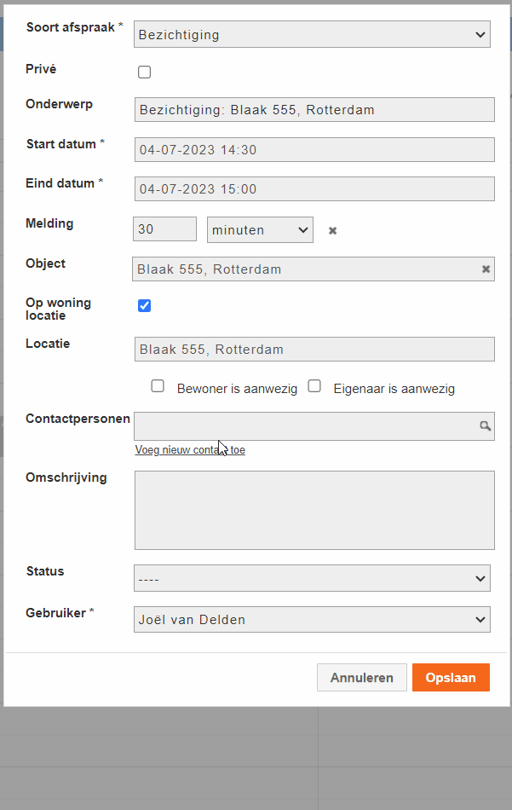Expand the Status dropdown
Viewport: 512px width, 810px height.
click(x=312, y=578)
